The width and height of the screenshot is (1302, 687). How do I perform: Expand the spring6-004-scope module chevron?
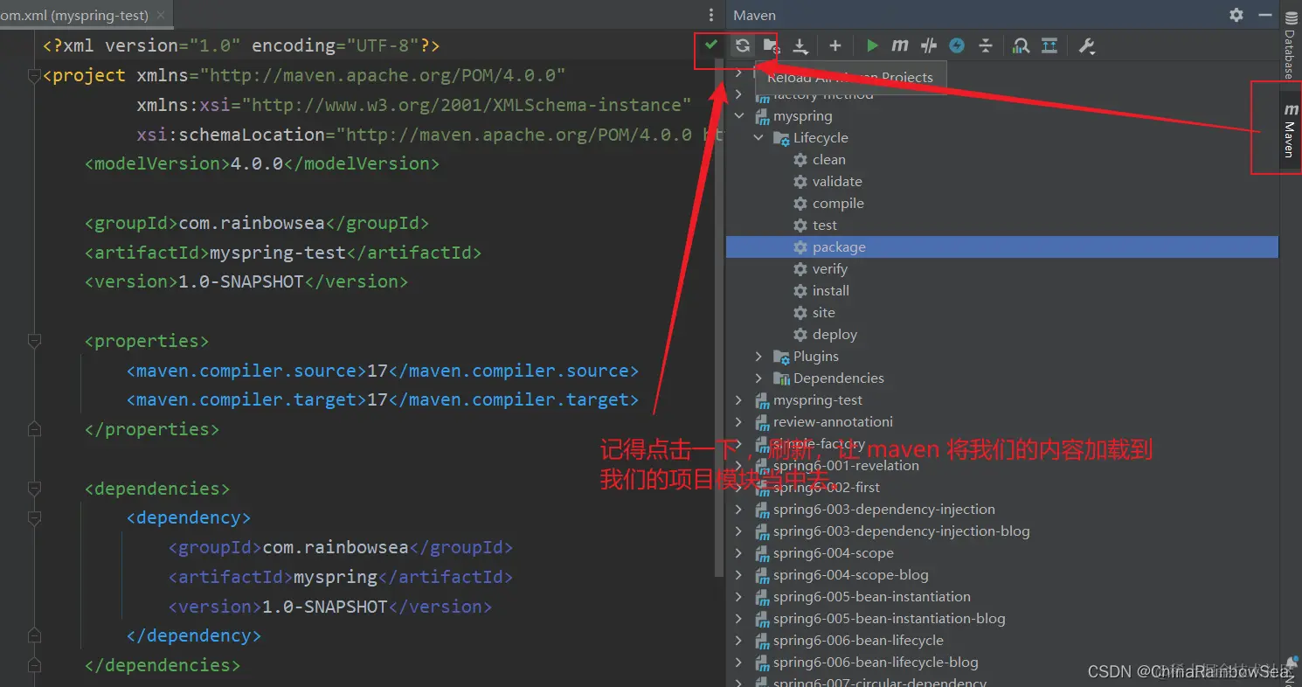tap(739, 552)
